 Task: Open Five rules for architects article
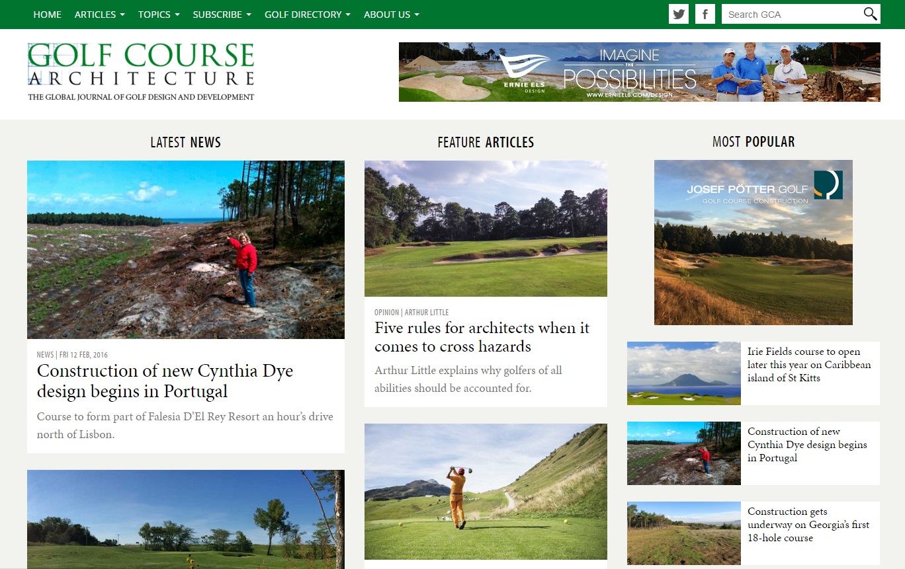[x=482, y=337]
